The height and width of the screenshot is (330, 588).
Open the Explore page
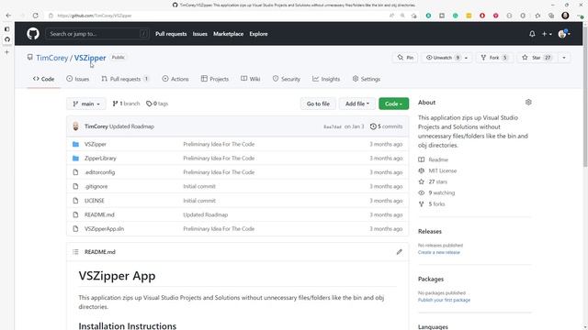258,34
